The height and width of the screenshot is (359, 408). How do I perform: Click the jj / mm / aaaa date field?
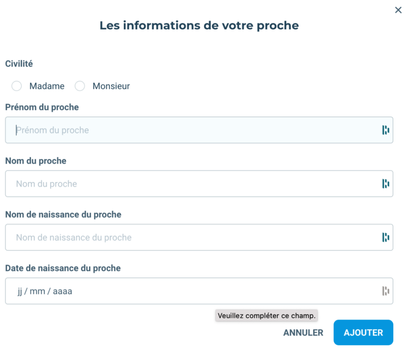[195, 291]
